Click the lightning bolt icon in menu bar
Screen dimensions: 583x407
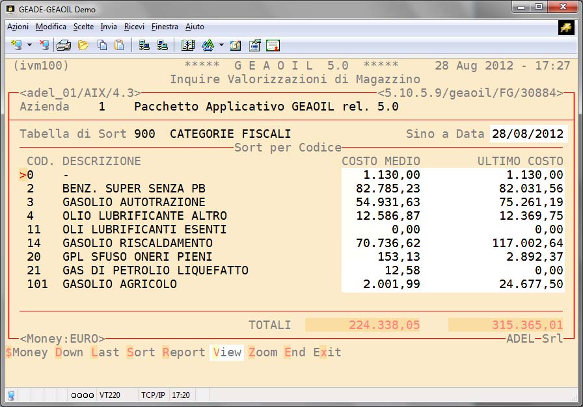click(565, 27)
